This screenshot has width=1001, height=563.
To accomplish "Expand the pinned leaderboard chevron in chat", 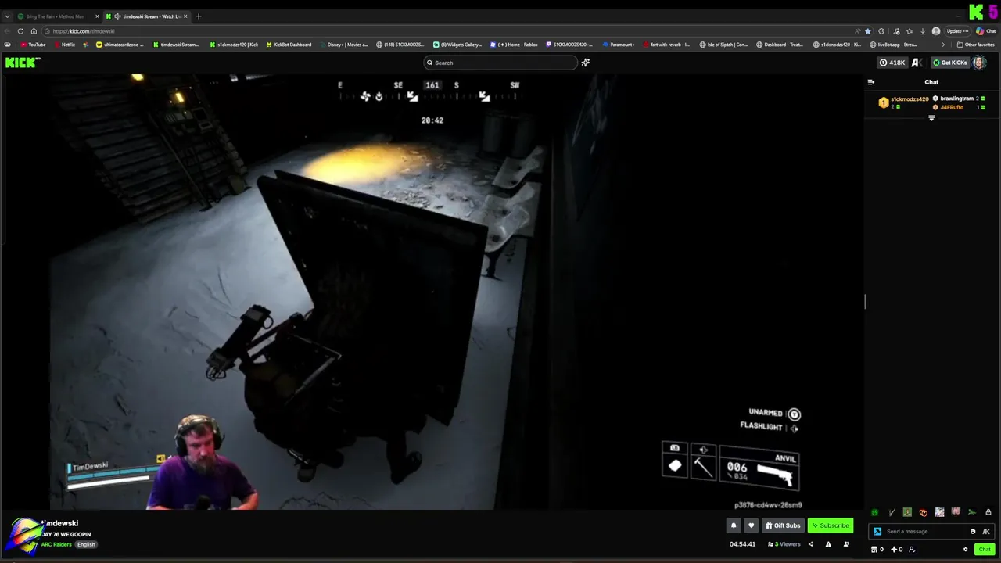I will pyautogui.click(x=931, y=118).
